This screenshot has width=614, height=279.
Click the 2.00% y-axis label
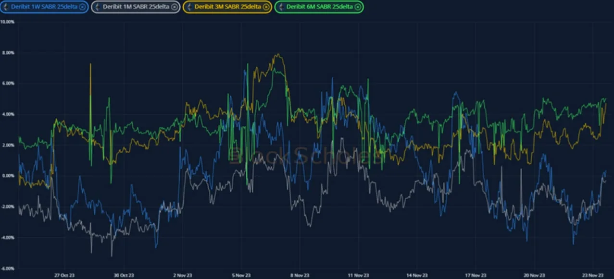point(9,145)
